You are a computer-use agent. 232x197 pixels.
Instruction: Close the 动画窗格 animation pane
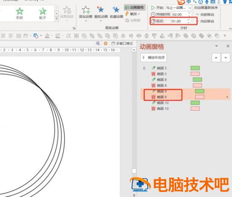click(228, 46)
